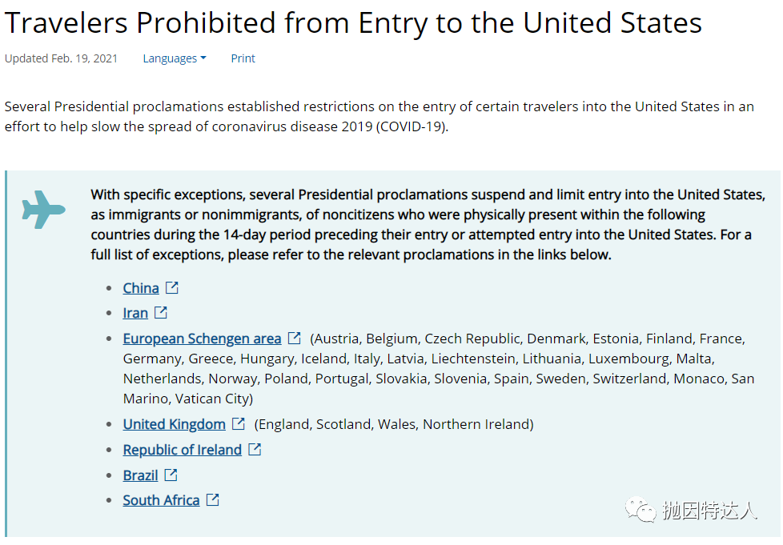Click the page title heading text
The height and width of the screenshot is (545, 783).
point(353,23)
